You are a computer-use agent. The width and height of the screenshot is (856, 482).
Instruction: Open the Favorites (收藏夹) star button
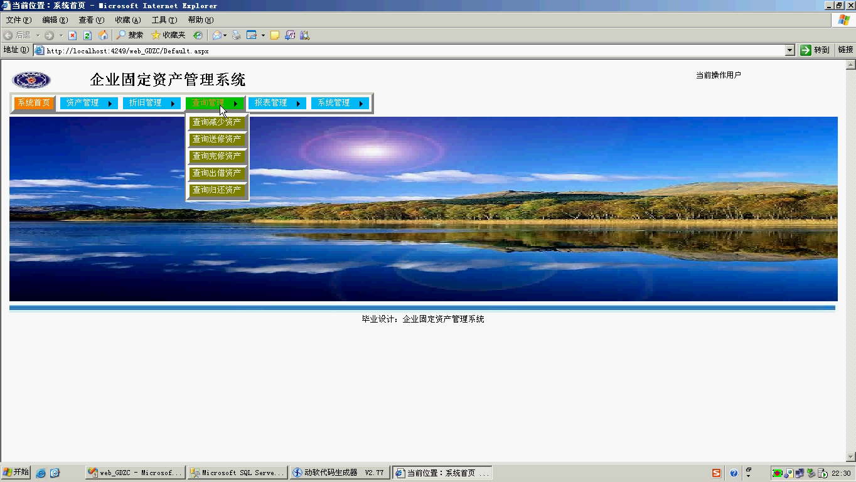click(x=168, y=35)
